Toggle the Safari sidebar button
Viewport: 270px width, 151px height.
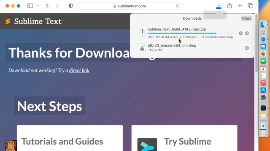(x=30, y=6)
